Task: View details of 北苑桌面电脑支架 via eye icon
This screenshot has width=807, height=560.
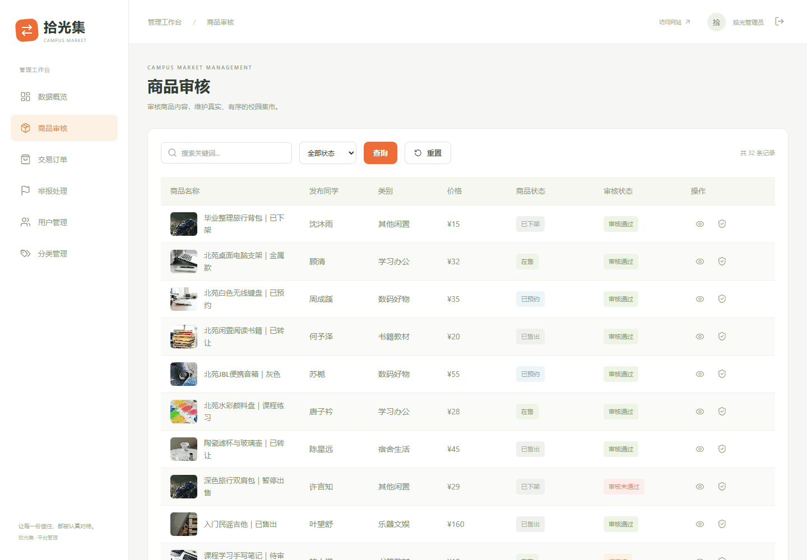Action: click(700, 262)
